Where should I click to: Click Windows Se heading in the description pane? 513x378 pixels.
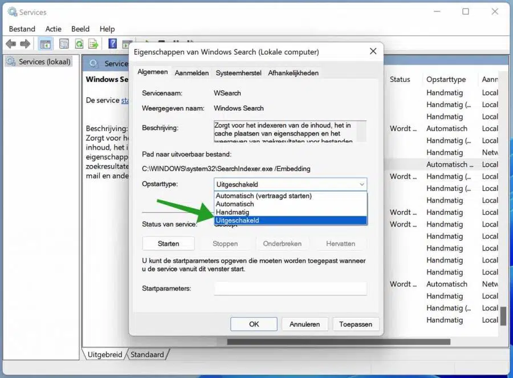[x=107, y=79]
